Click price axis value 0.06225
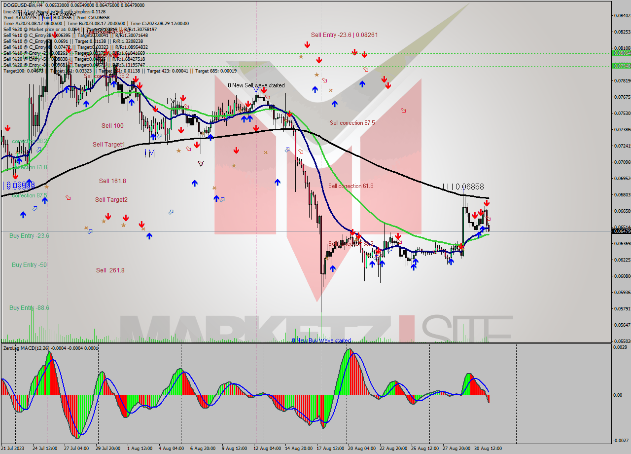Image resolution: width=631 pixels, height=454 pixels. [622, 260]
